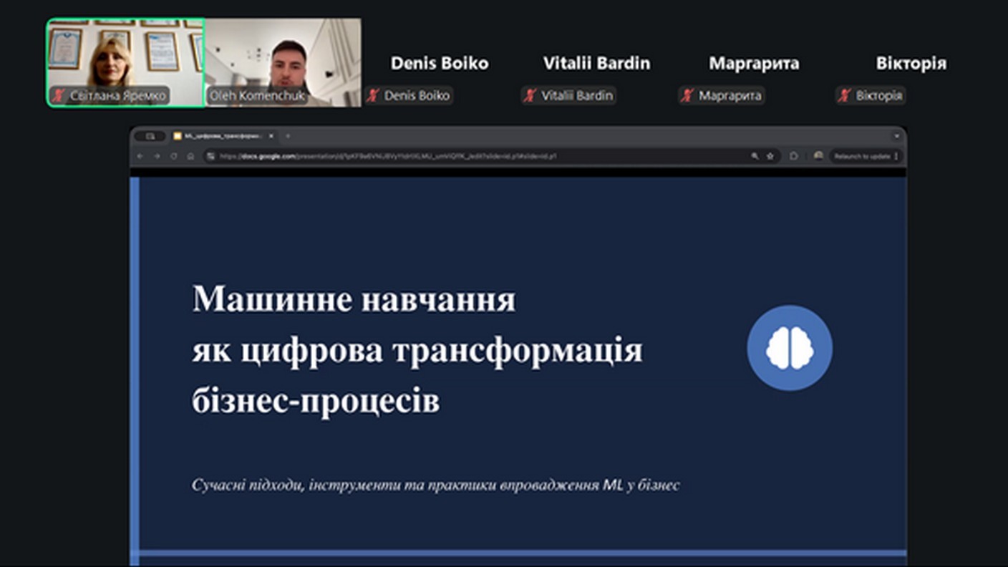This screenshot has height=567, width=1008.
Task: Open a new browser tab
Action: click(x=288, y=136)
